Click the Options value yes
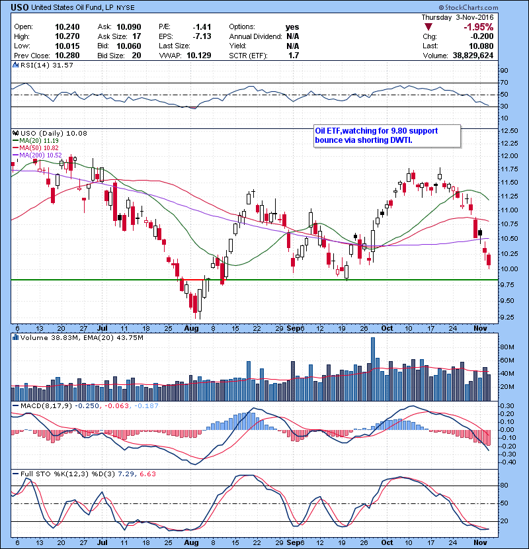 click(x=292, y=27)
